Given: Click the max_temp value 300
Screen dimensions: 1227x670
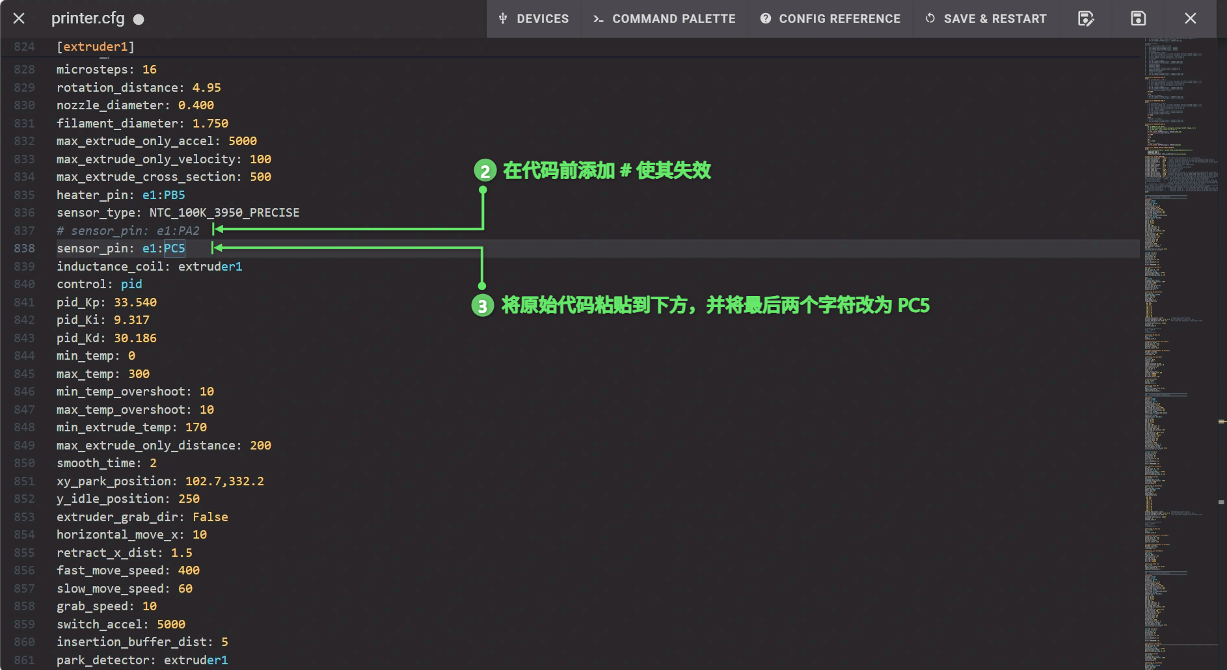Looking at the screenshot, I should [139, 374].
